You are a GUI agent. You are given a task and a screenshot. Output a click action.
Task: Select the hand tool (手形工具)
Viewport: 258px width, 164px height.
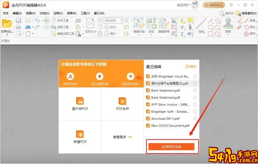tap(60, 21)
